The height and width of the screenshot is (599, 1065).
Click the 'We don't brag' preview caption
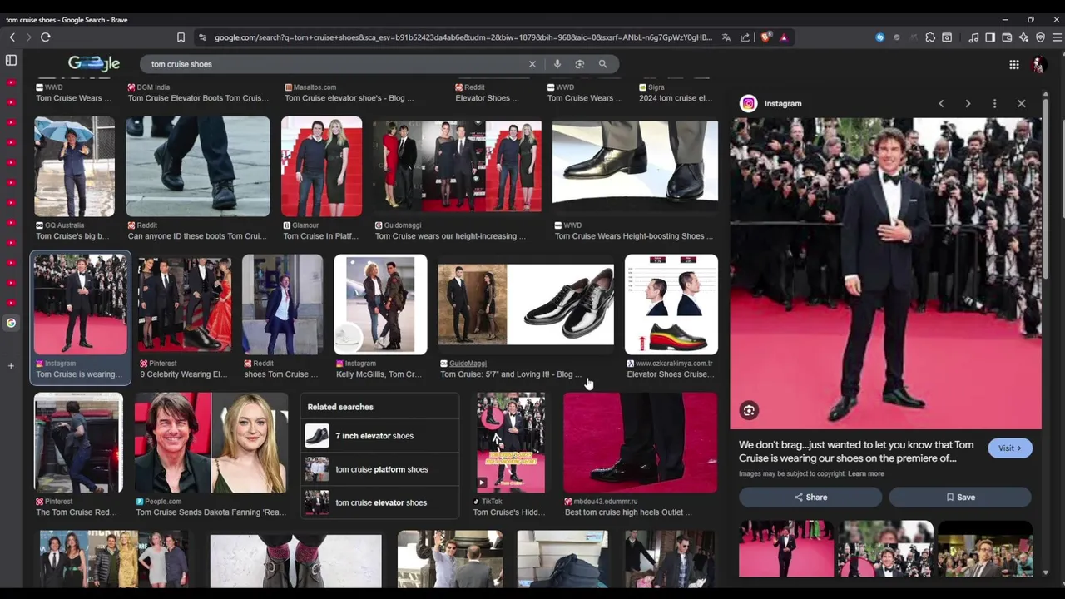[x=856, y=452]
